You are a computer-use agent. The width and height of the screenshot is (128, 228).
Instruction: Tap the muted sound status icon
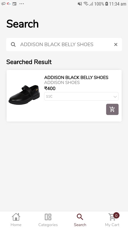(80, 4)
